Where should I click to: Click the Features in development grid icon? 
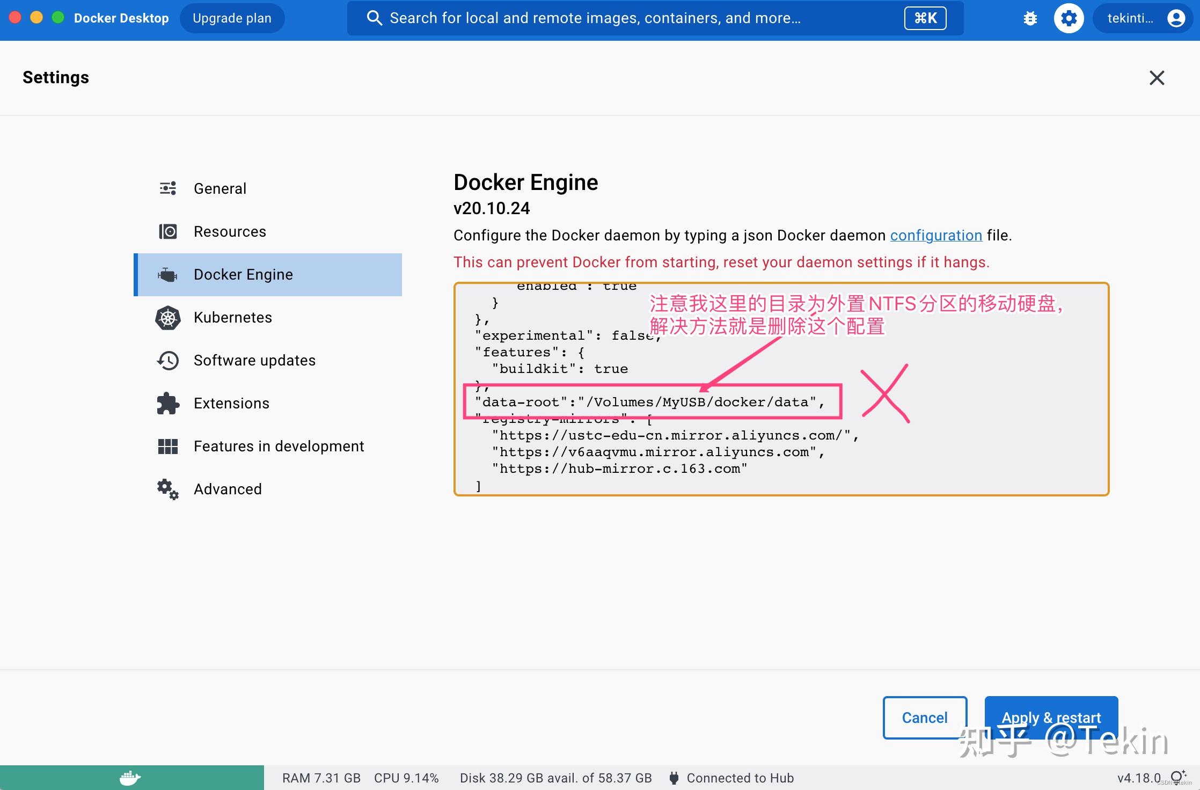(167, 446)
